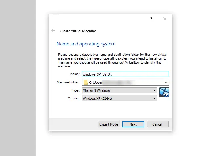This screenshot has width=223, height=156.
Task: Click the "Please choose a descriptive name" paragraph
Action: click(112, 61)
